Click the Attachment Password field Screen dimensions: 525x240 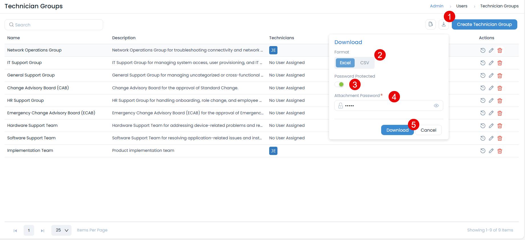pos(387,105)
